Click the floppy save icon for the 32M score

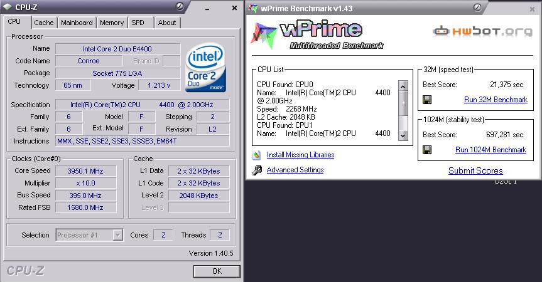pos(427,100)
